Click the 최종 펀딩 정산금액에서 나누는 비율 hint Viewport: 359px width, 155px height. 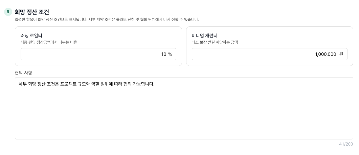(x=49, y=42)
